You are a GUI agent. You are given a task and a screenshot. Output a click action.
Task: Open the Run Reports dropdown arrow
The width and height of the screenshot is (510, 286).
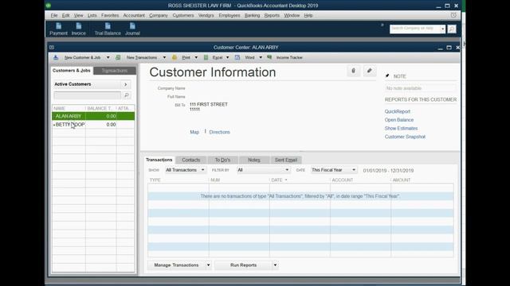275,265
